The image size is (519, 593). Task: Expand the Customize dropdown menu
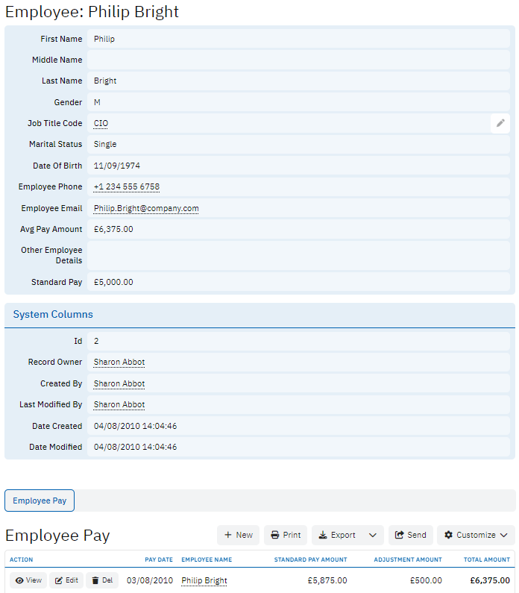(476, 535)
